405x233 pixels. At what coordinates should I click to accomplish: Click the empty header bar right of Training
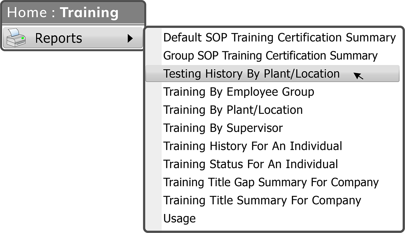pos(131,12)
